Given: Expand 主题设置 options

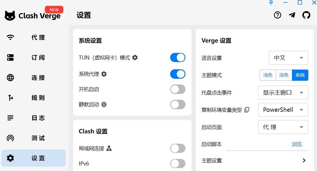Looking at the screenshot, I should coord(304,160).
